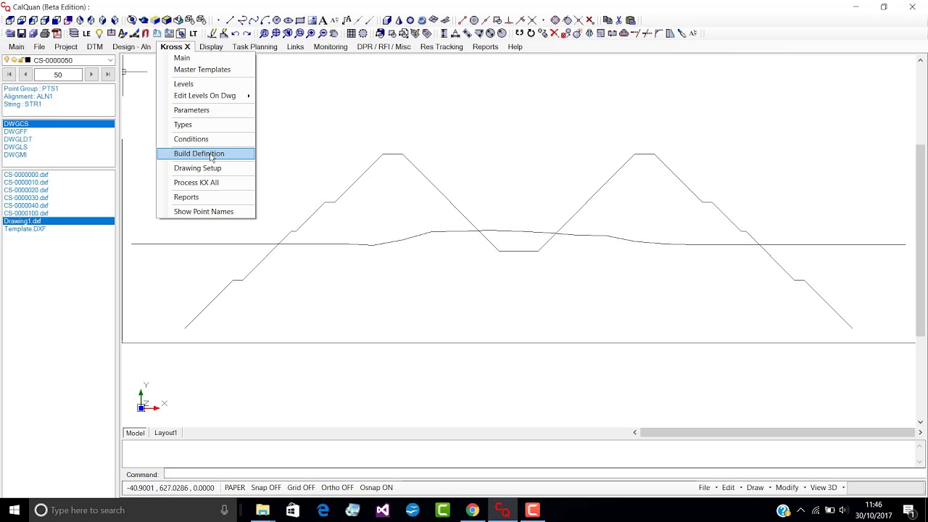The height and width of the screenshot is (522, 928).
Task: Click the grid table toolbar icon
Action: point(352,33)
